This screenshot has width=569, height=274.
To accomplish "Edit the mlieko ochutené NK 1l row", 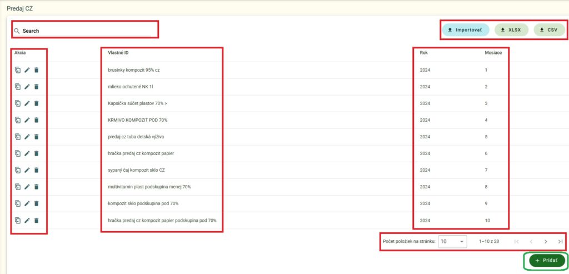I will coord(27,87).
